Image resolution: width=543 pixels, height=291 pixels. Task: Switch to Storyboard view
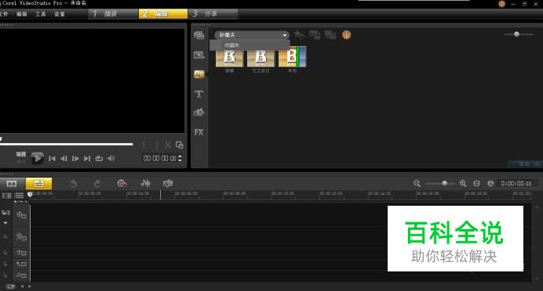pos(12,183)
